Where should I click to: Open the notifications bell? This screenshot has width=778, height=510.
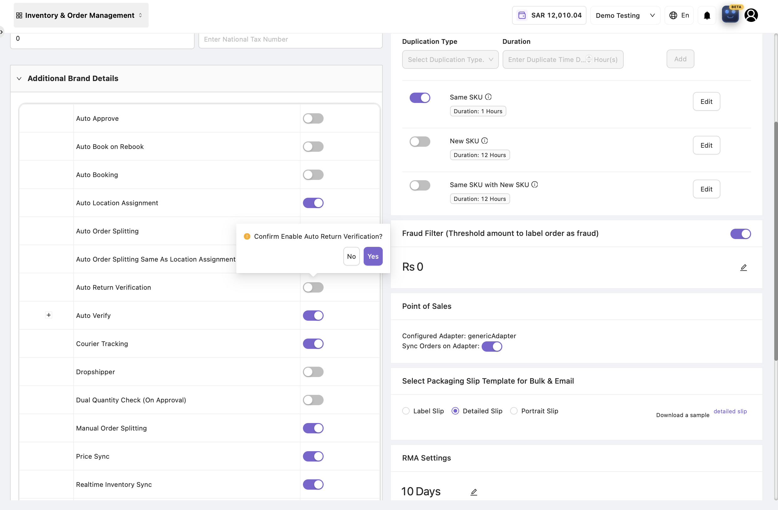707,15
